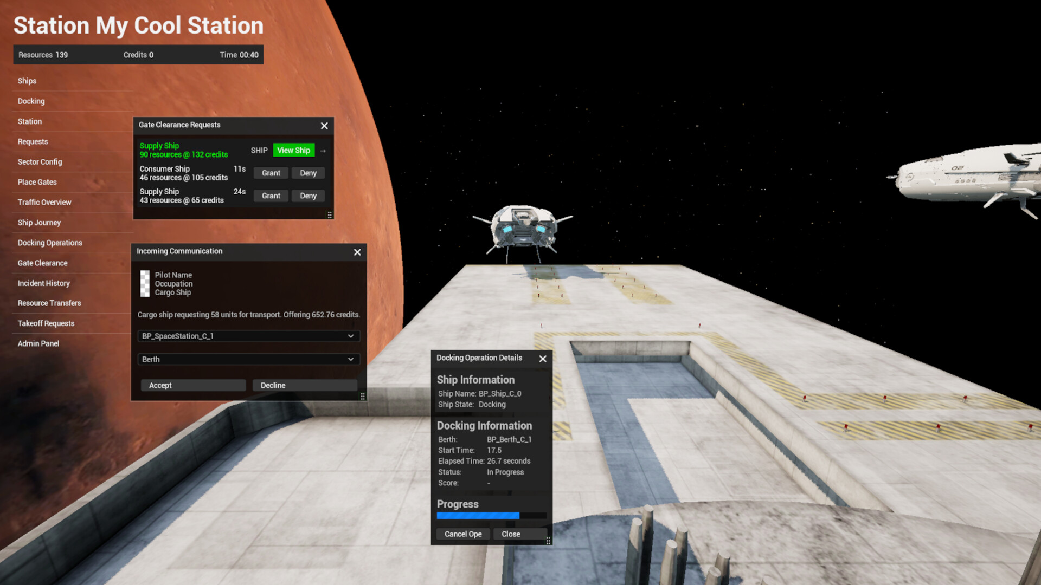Screen dimensions: 1041x585
Task: Close the Gate Clearance Requests panel
Action: point(324,126)
